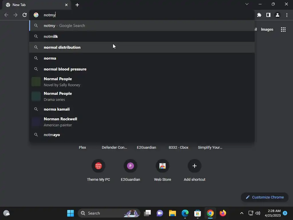
Task: Reload the page with refresh icon
Action: tap(25, 15)
